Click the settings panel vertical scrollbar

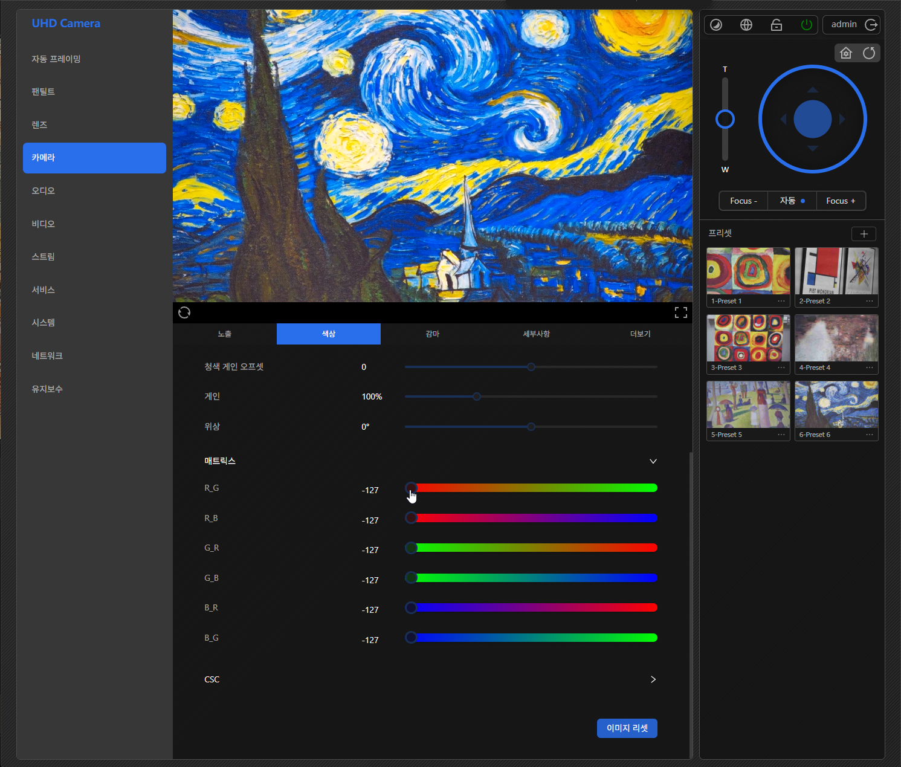(691, 604)
